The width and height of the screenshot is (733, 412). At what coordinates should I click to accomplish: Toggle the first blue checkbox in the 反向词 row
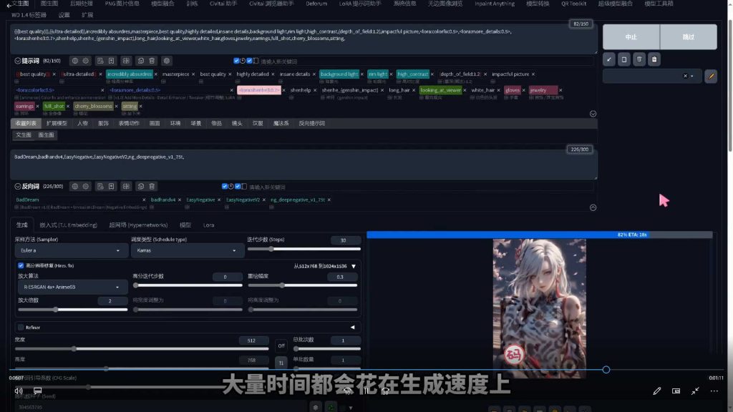pos(225,187)
